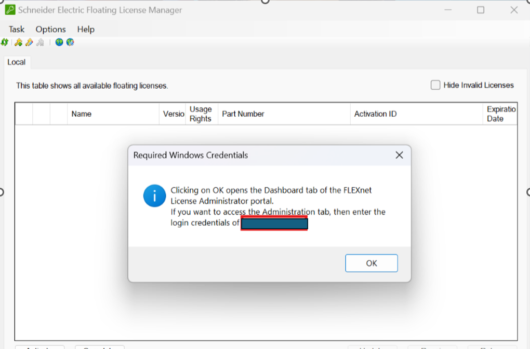This screenshot has width=530, height=349.
Task: Click text 'This table shows all available floating licenses.'
Action: 92,86
